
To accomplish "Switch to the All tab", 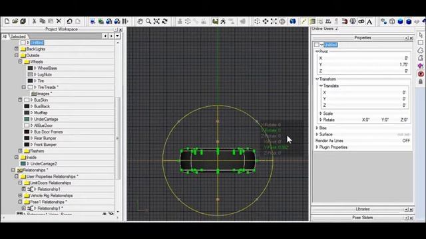I will [x=5, y=37].
